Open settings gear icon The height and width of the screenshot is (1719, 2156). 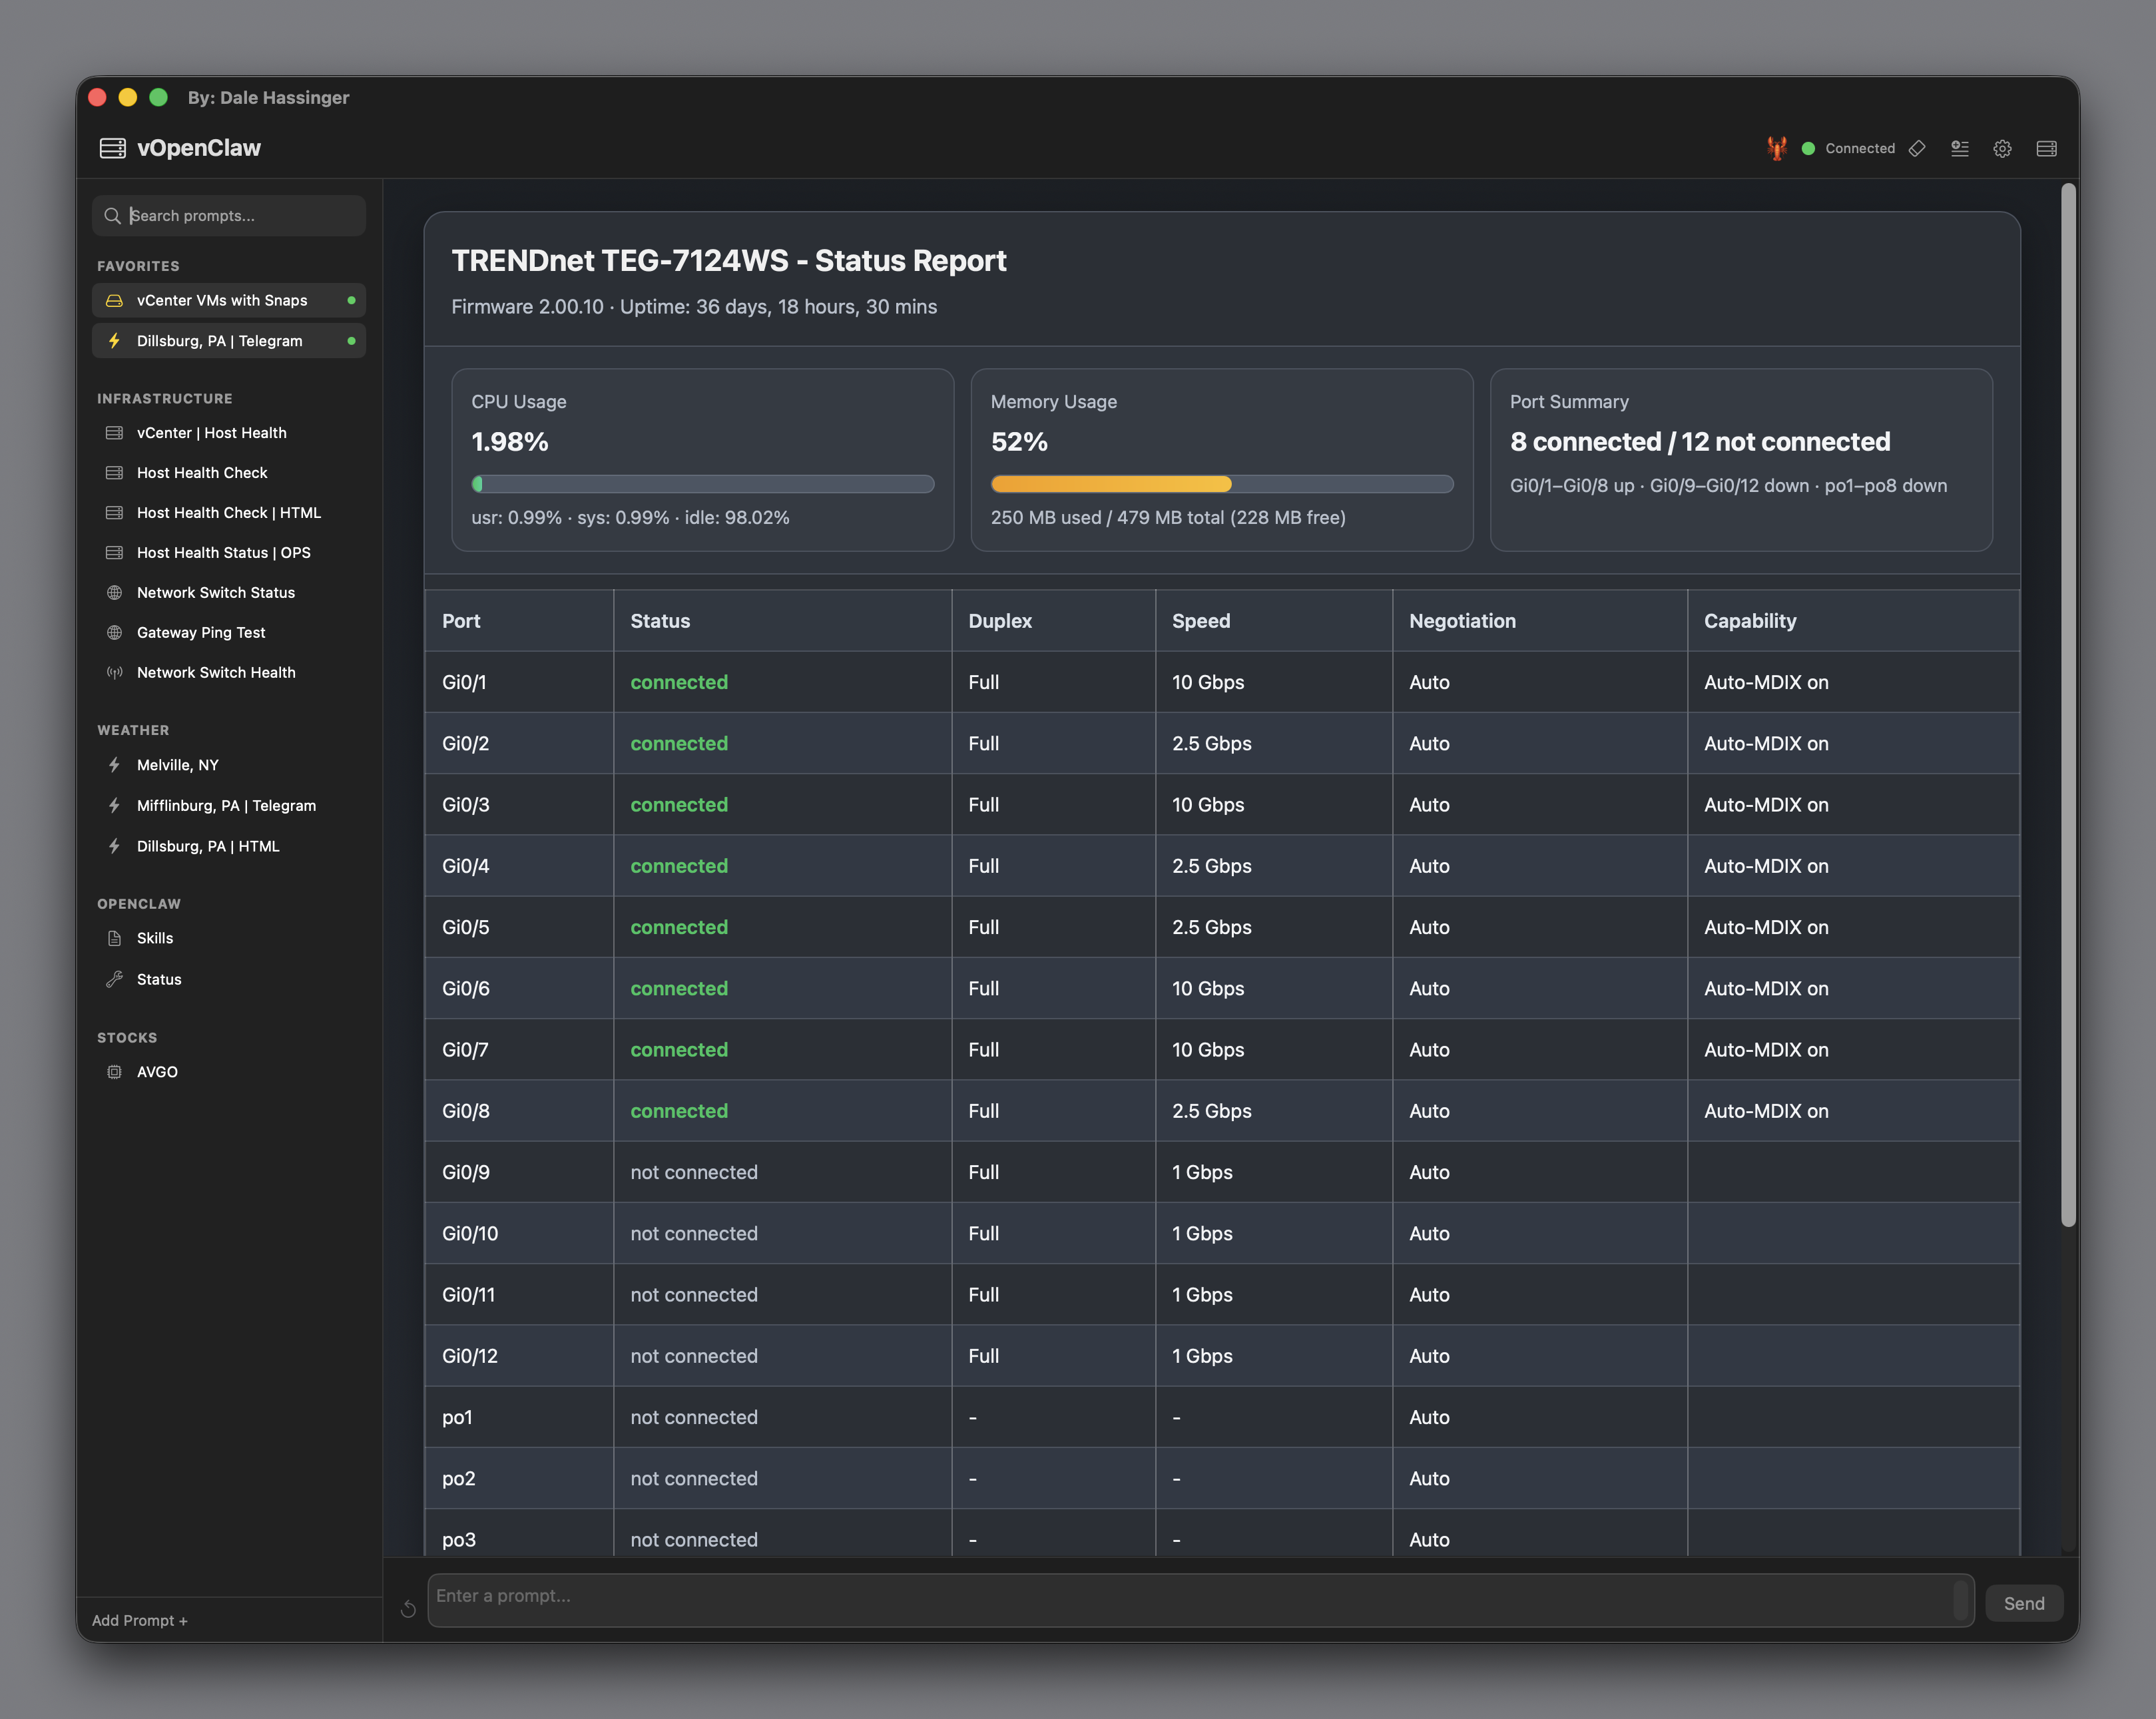2002,148
